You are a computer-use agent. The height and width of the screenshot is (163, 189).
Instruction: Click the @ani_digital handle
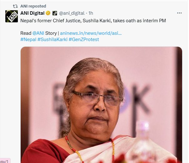(72, 13)
